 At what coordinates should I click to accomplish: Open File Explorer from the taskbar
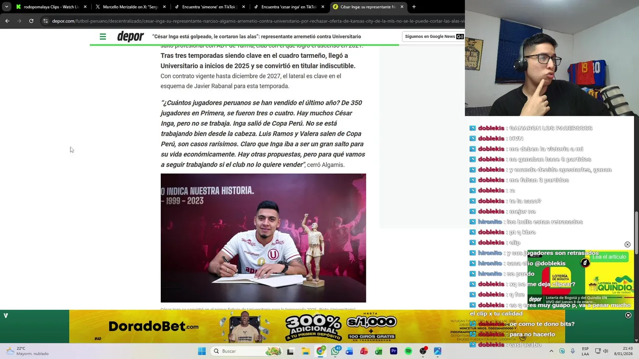pyautogui.click(x=306, y=351)
